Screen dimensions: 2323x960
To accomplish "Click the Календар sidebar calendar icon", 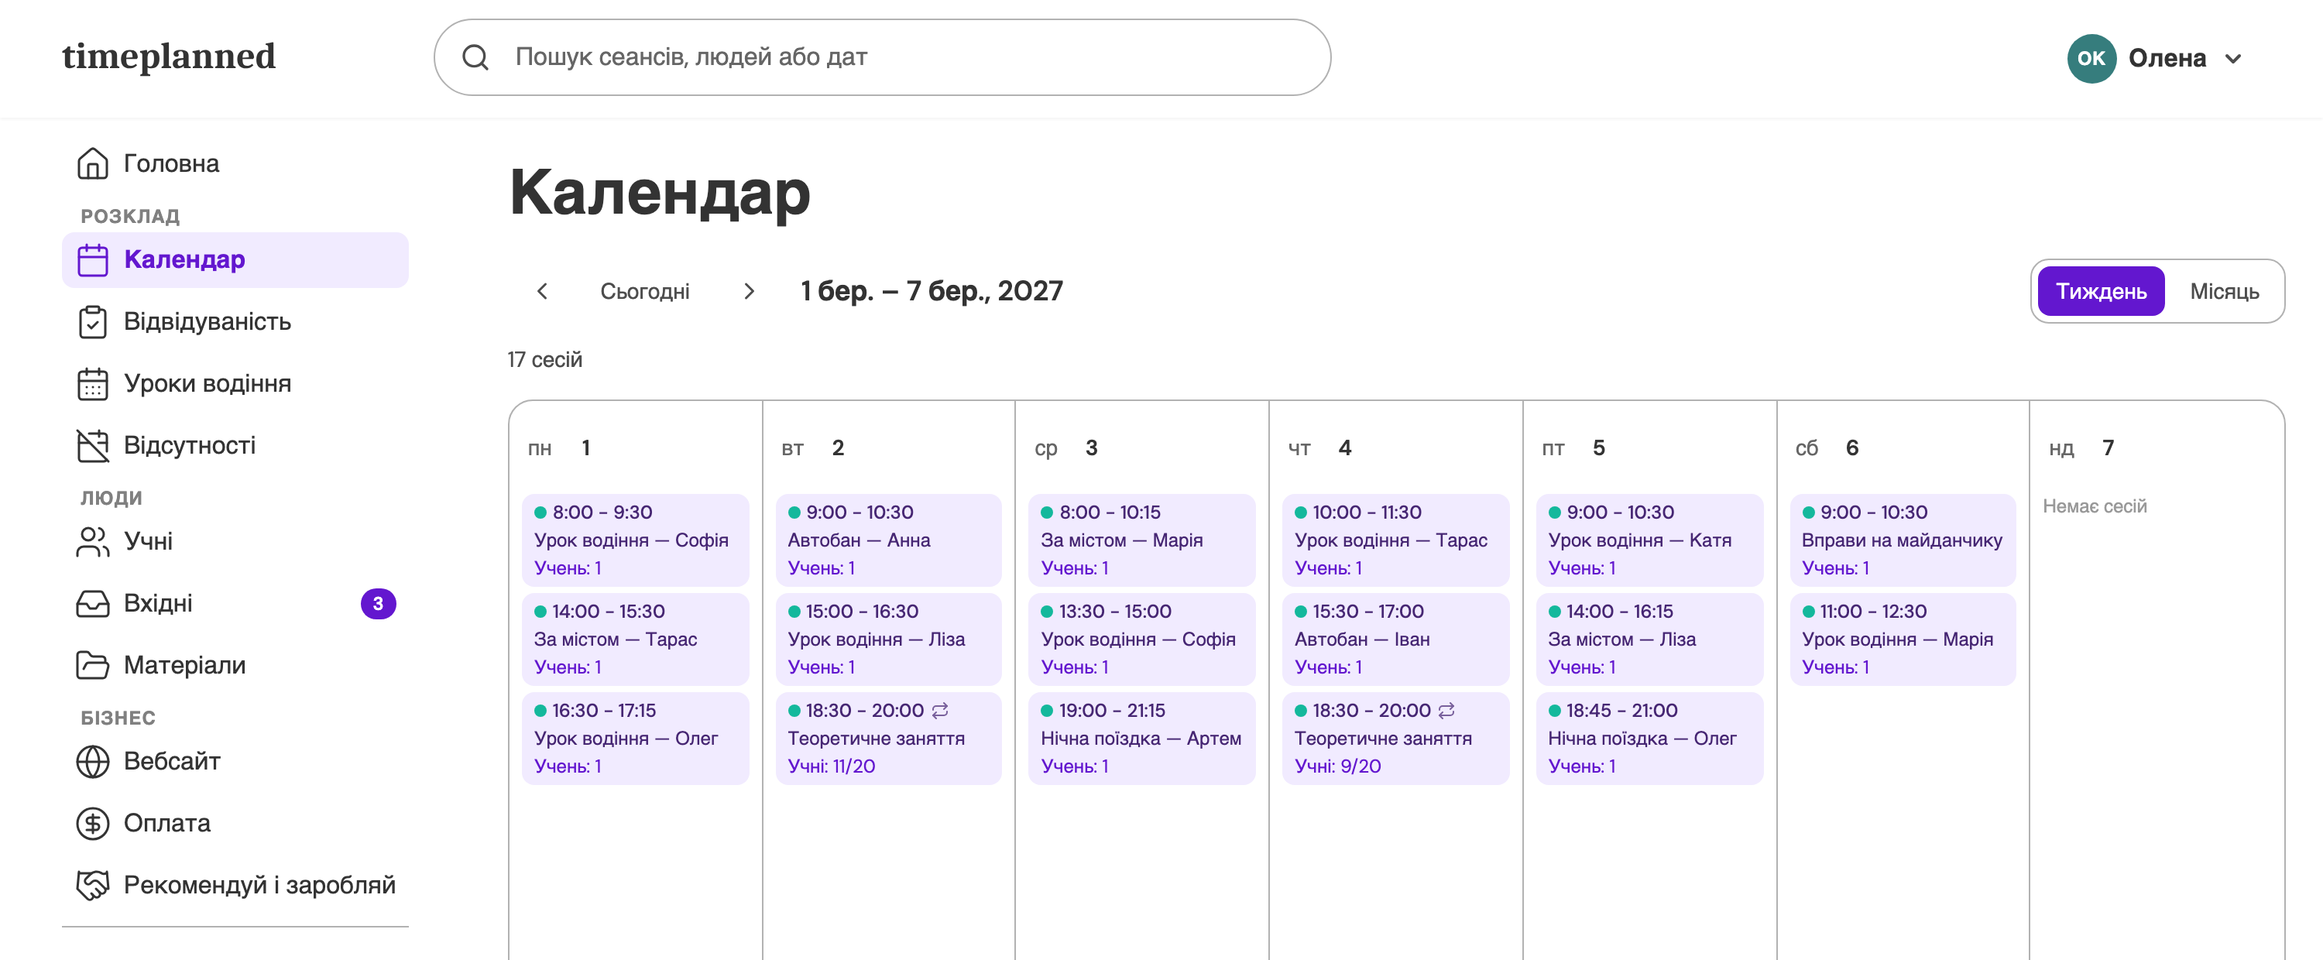I will pyautogui.click(x=93, y=259).
